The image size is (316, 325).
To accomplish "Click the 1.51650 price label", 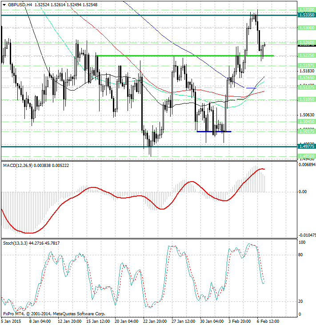I will [x=307, y=78].
